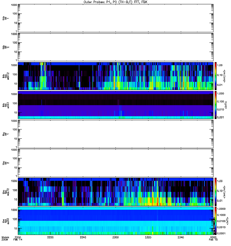
Task: Click the '1.000' tick on thb scm1 color bar
Action: pyautogui.click(x=221, y=93)
